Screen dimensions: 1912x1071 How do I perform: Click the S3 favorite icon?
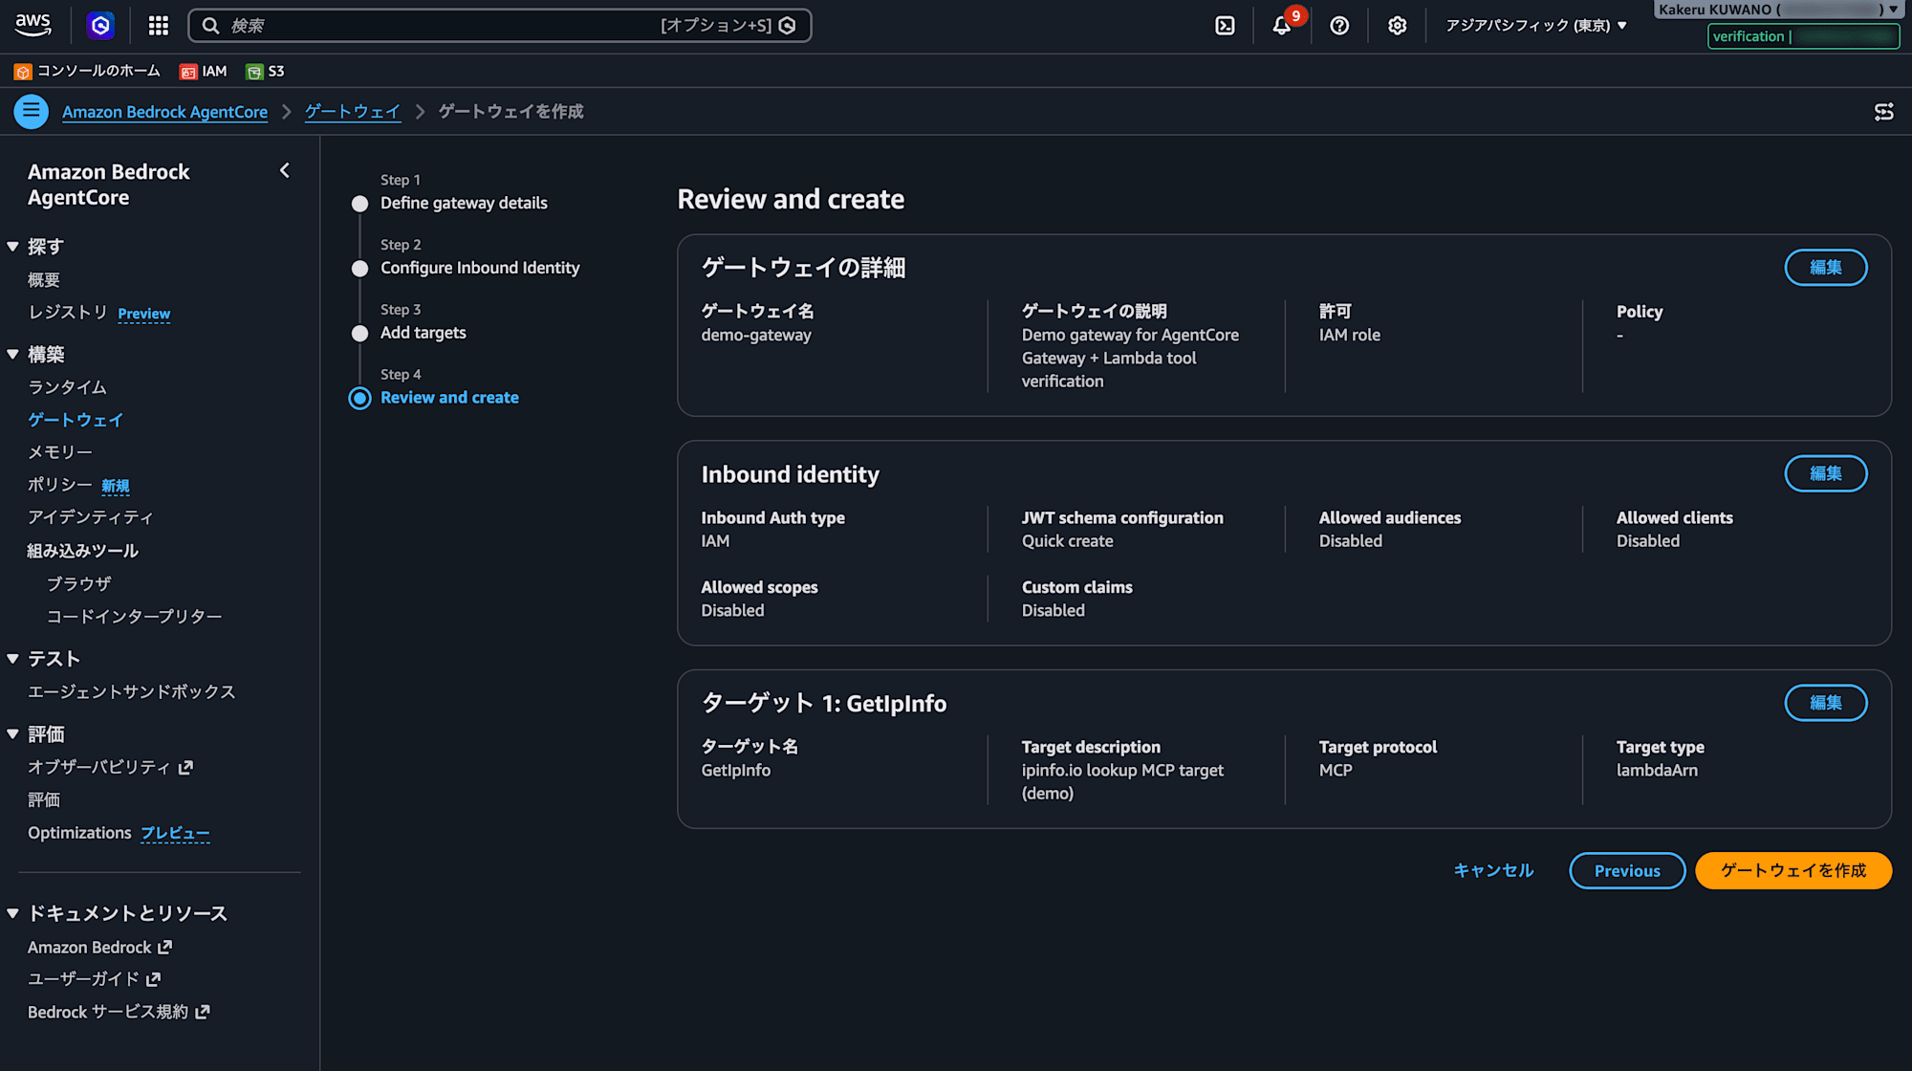tap(254, 72)
